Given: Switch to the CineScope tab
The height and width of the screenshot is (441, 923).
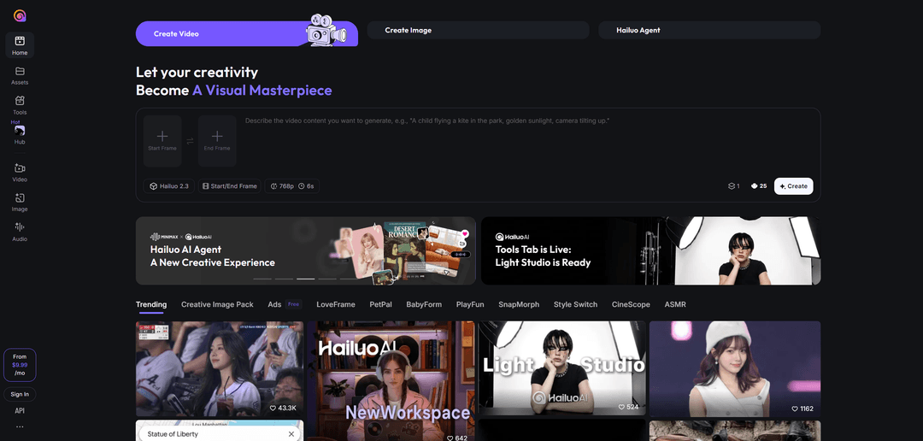Looking at the screenshot, I should point(631,304).
